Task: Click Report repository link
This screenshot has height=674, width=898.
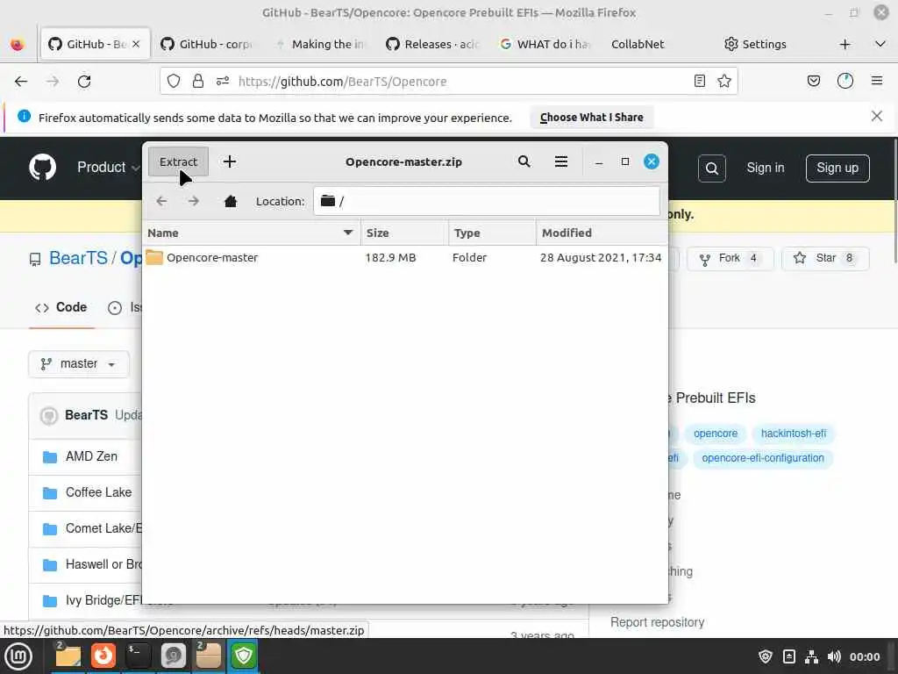Action: [x=657, y=622]
